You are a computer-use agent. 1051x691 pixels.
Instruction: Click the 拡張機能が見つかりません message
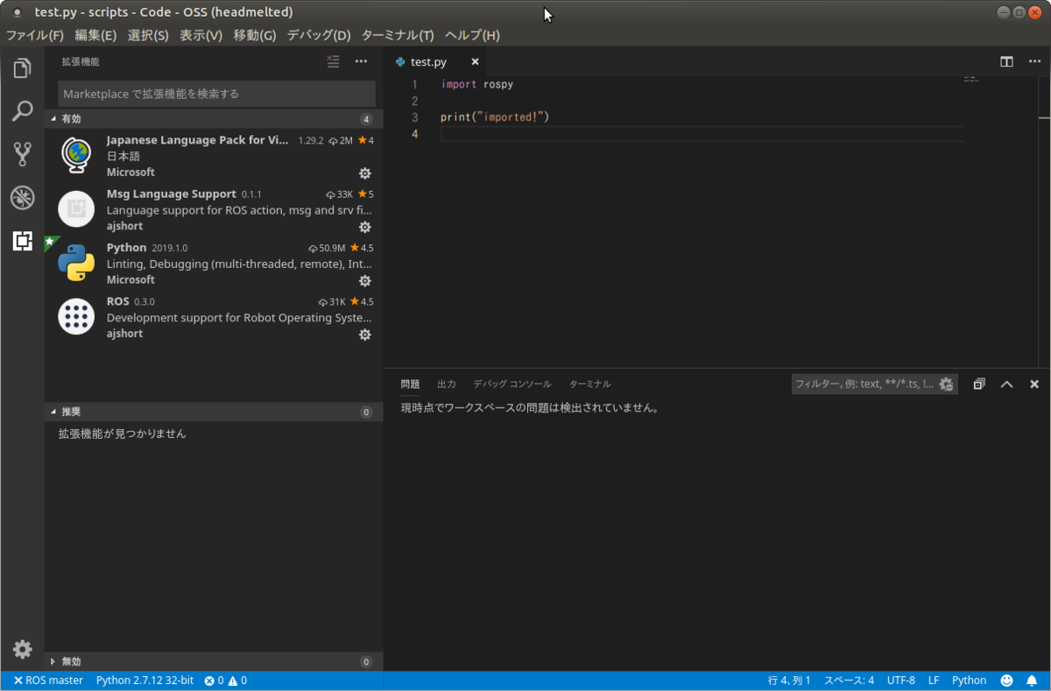tap(122, 434)
